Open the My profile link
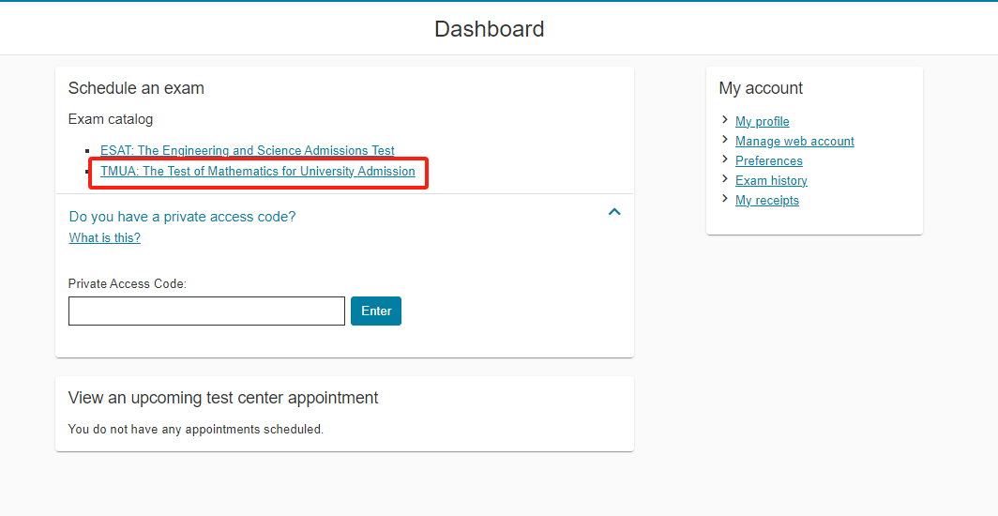The image size is (998, 516). [762, 122]
